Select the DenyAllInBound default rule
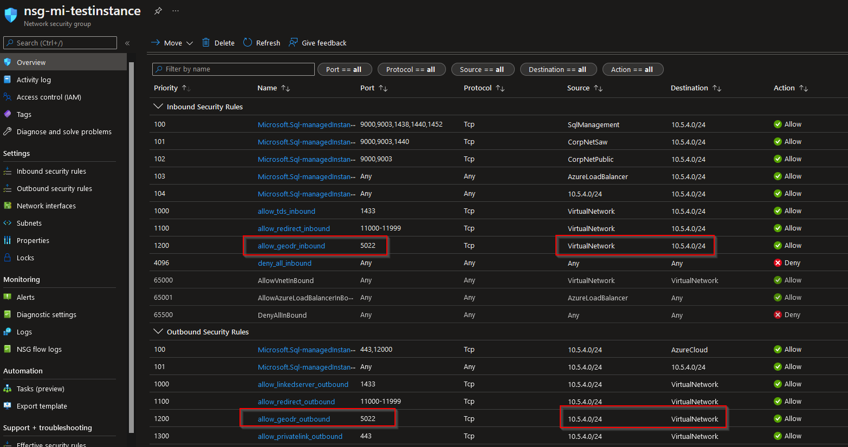Screen dimensions: 848x447 coord(282,315)
